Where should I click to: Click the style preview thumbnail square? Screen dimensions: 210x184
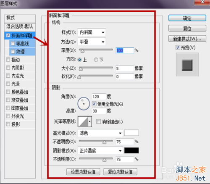tap(187, 65)
